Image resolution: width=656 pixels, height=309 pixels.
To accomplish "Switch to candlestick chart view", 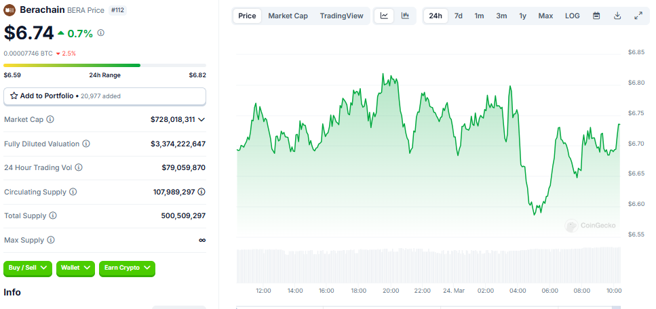I will [405, 16].
